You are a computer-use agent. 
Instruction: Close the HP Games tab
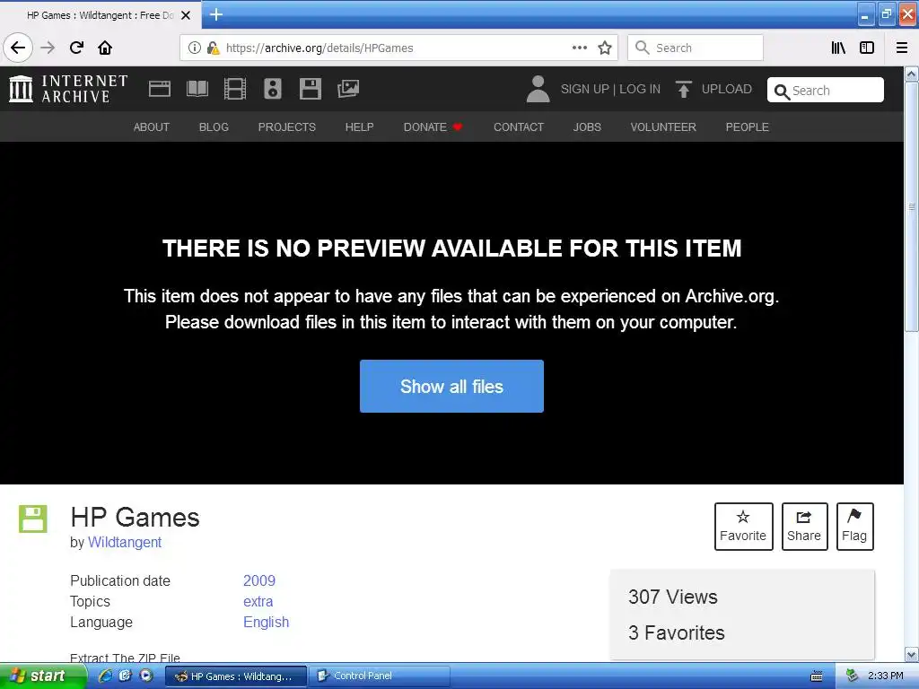tap(186, 15)
